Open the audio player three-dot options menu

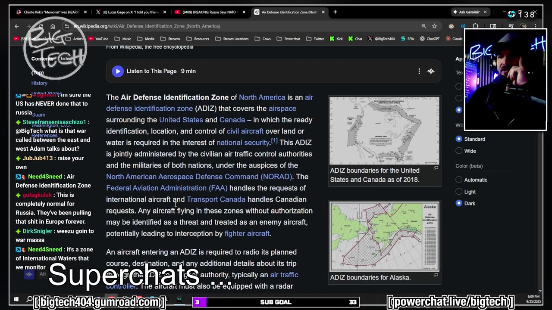pyautogui.click(x=419, y=71)
